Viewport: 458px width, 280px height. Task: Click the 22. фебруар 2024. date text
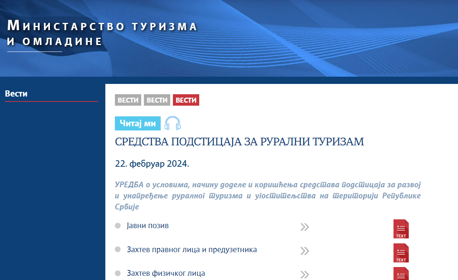[x=152, y=164]
